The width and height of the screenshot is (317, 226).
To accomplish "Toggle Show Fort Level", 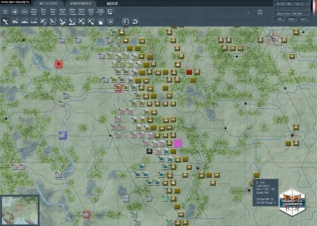I will click(x=43, y=12).
